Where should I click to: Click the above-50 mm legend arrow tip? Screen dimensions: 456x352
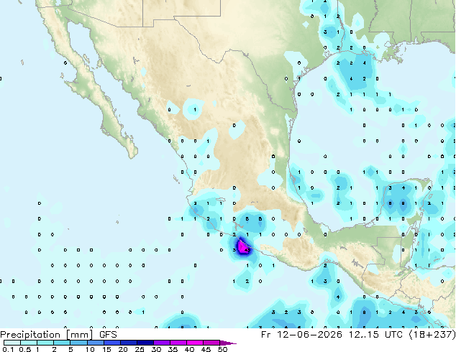pyautogui.click(x=228, y=343)
